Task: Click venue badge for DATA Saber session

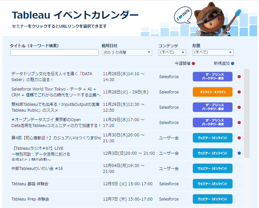Action: [x=213, y=76]
